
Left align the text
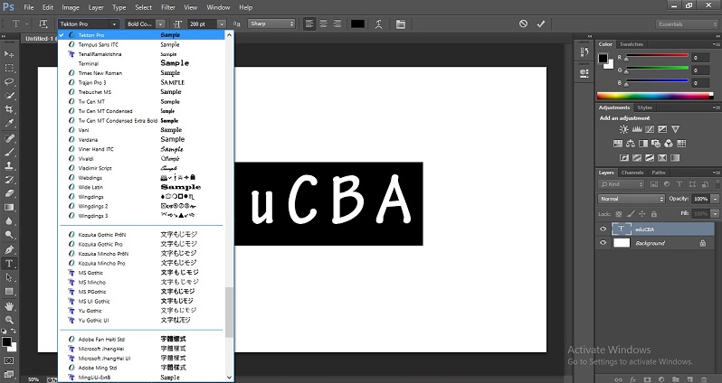[309, 23]
